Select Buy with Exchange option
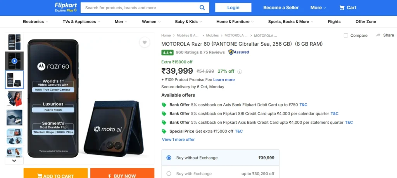This screenshot has height=178, width=397. [169, 174]
